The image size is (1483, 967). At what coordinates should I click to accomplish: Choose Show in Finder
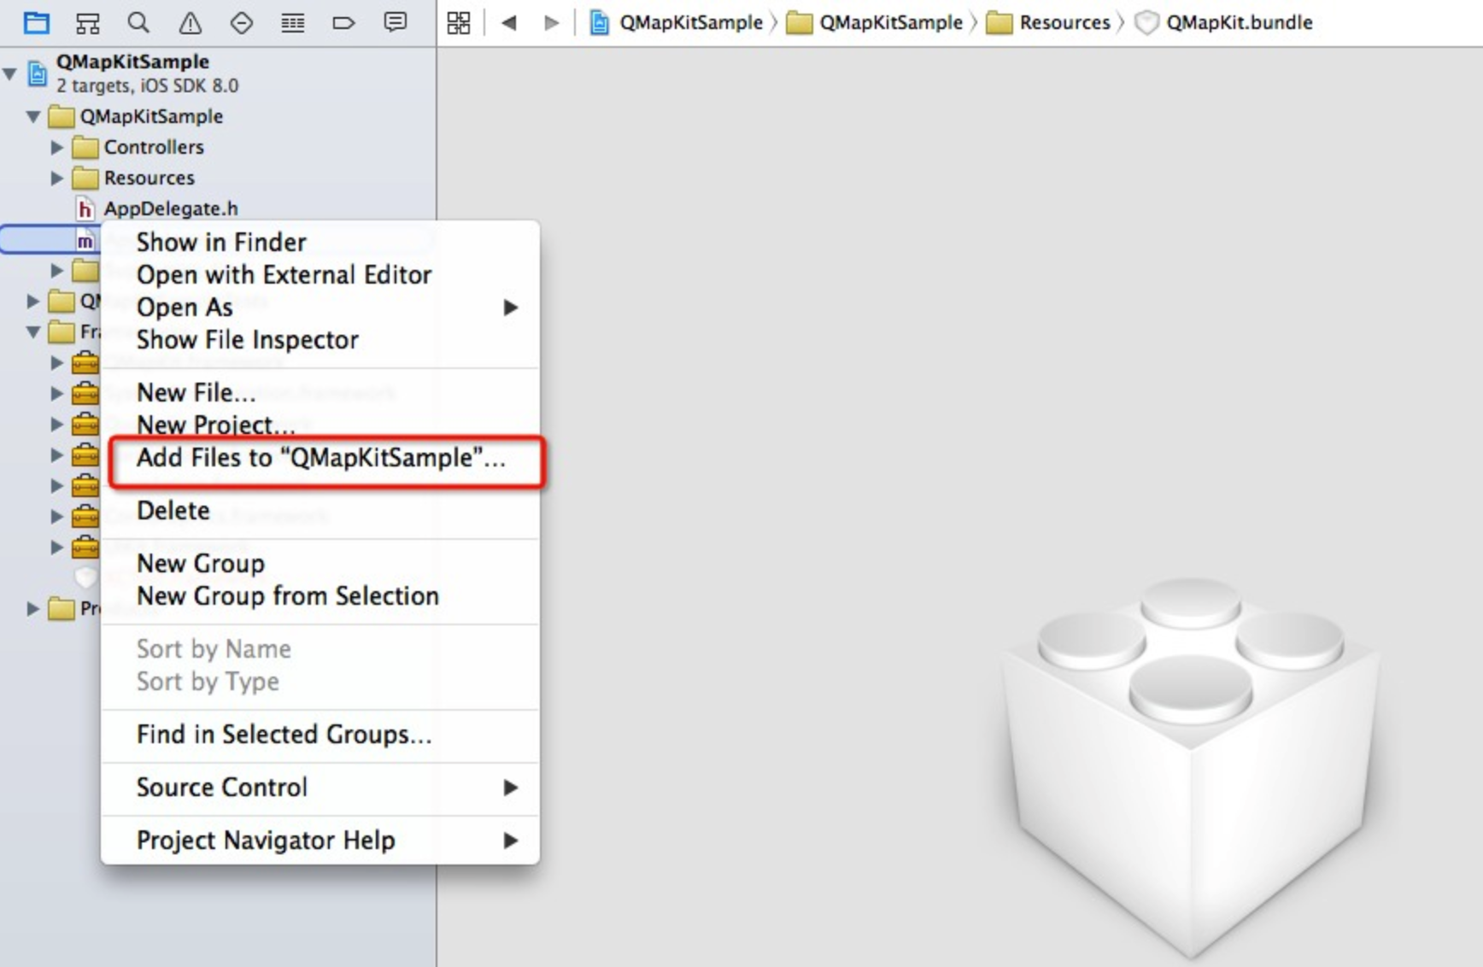(x=320, y=243)
